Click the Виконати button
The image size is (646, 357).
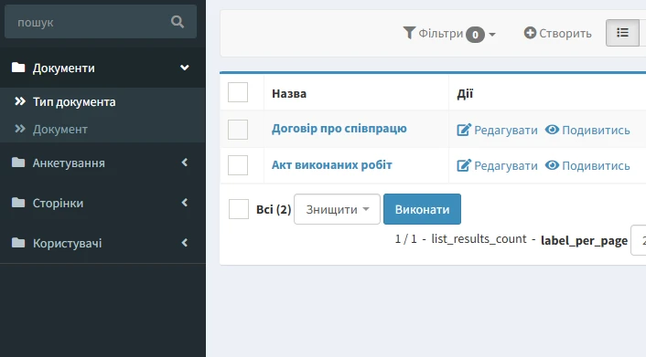pyautogui.click(x=423, y=209)
